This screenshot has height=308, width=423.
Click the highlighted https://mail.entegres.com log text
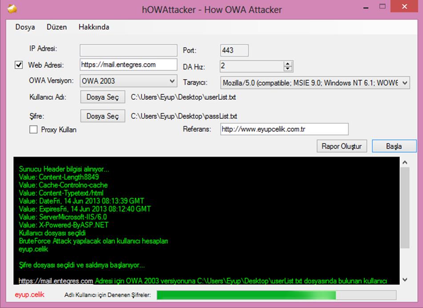pos(56,281)
